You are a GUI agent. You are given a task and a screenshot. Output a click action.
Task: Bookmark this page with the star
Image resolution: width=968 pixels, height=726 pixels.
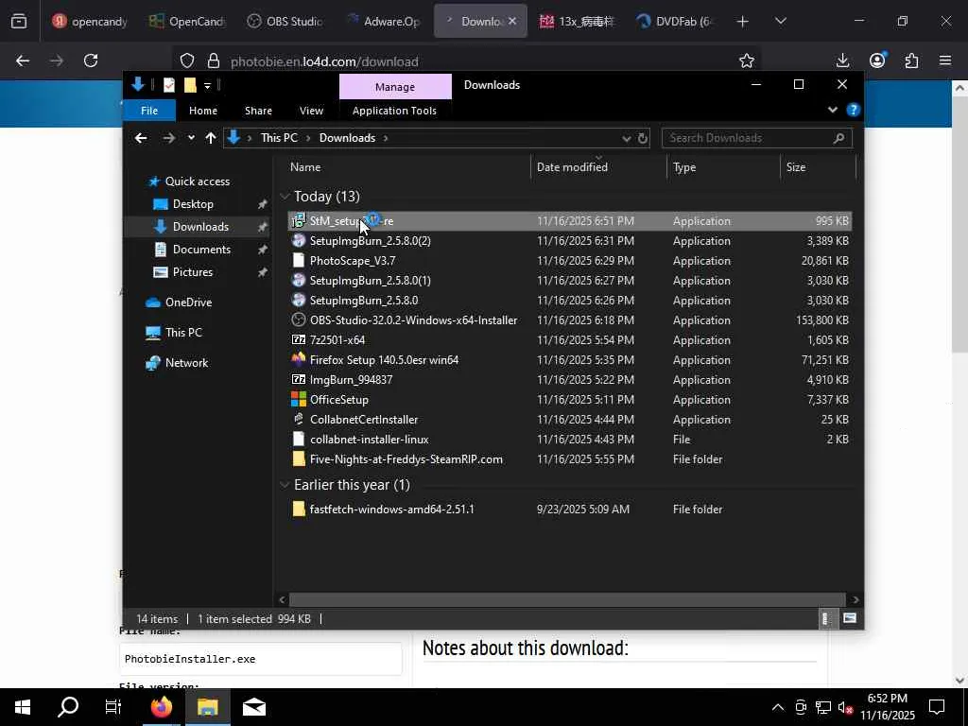(747, 60)
